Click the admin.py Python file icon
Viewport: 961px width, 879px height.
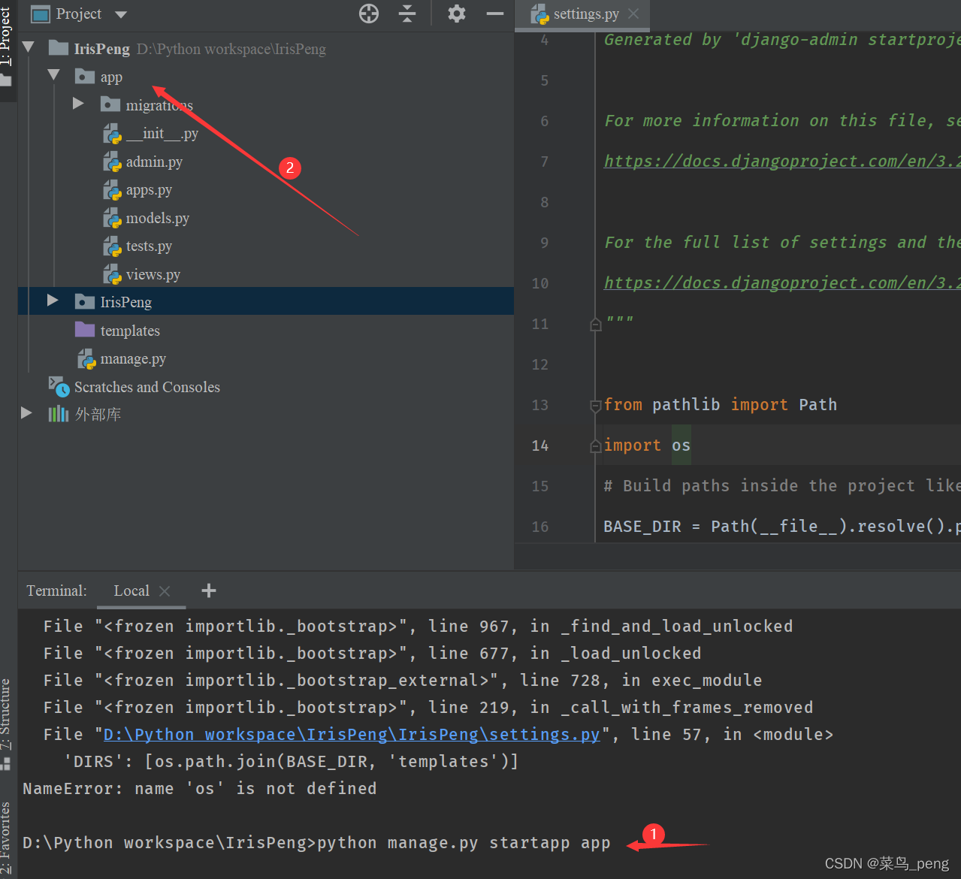pos(112,162)
